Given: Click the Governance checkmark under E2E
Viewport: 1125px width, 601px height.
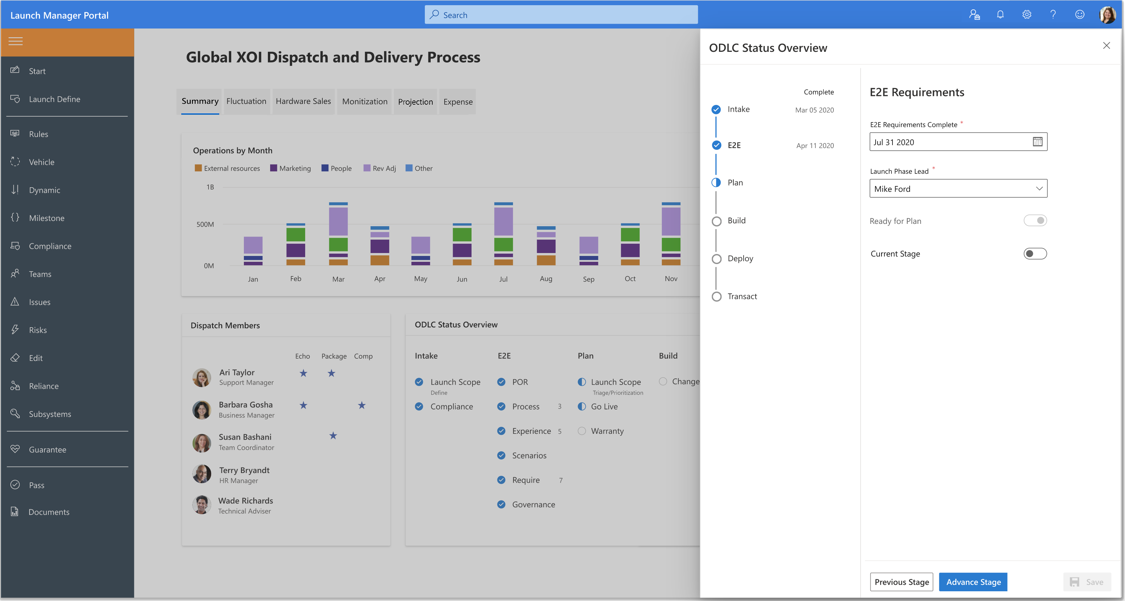Looking at the screenshot, I should (501, 504).
